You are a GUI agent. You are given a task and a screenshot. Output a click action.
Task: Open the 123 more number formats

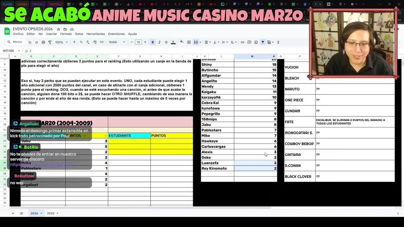pos(102,42)
